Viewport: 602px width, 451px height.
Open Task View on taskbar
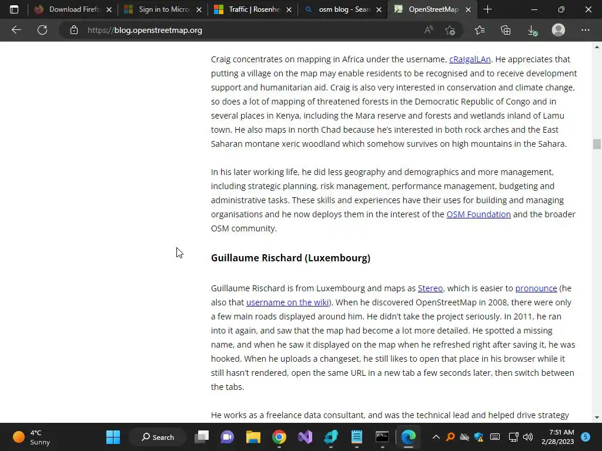pyautogui.click(x=202, y=437)
